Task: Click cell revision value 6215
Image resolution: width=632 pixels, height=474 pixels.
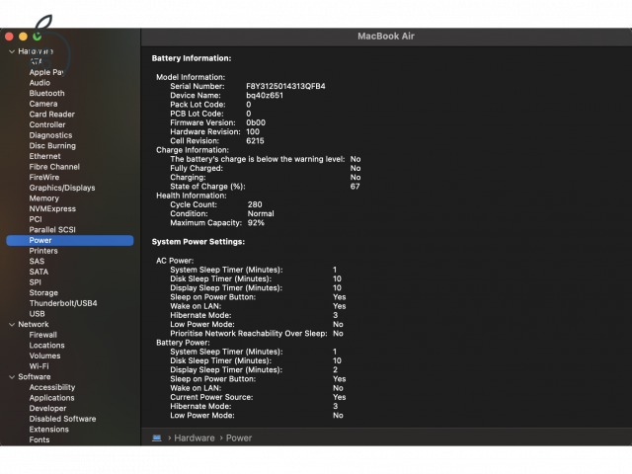Action: (x=255, y=141)
